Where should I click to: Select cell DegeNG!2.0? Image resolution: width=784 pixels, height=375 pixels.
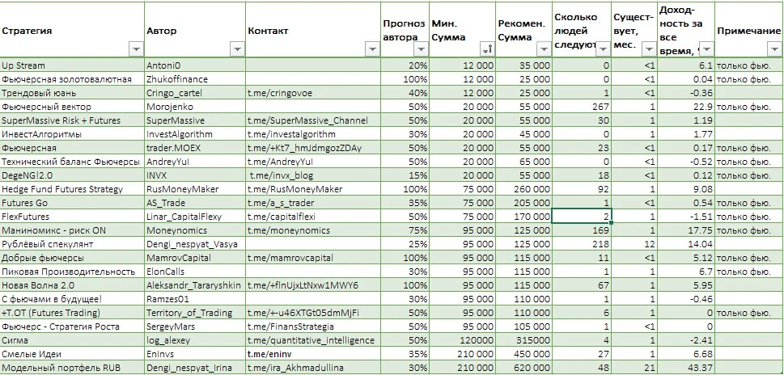click(72, 175)
